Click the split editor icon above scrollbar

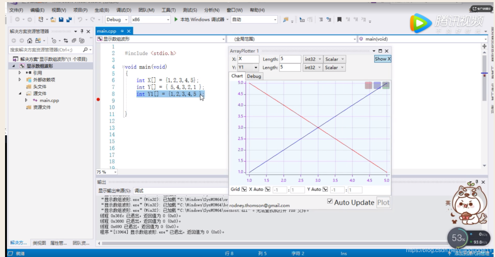click(x=485, y=46)
